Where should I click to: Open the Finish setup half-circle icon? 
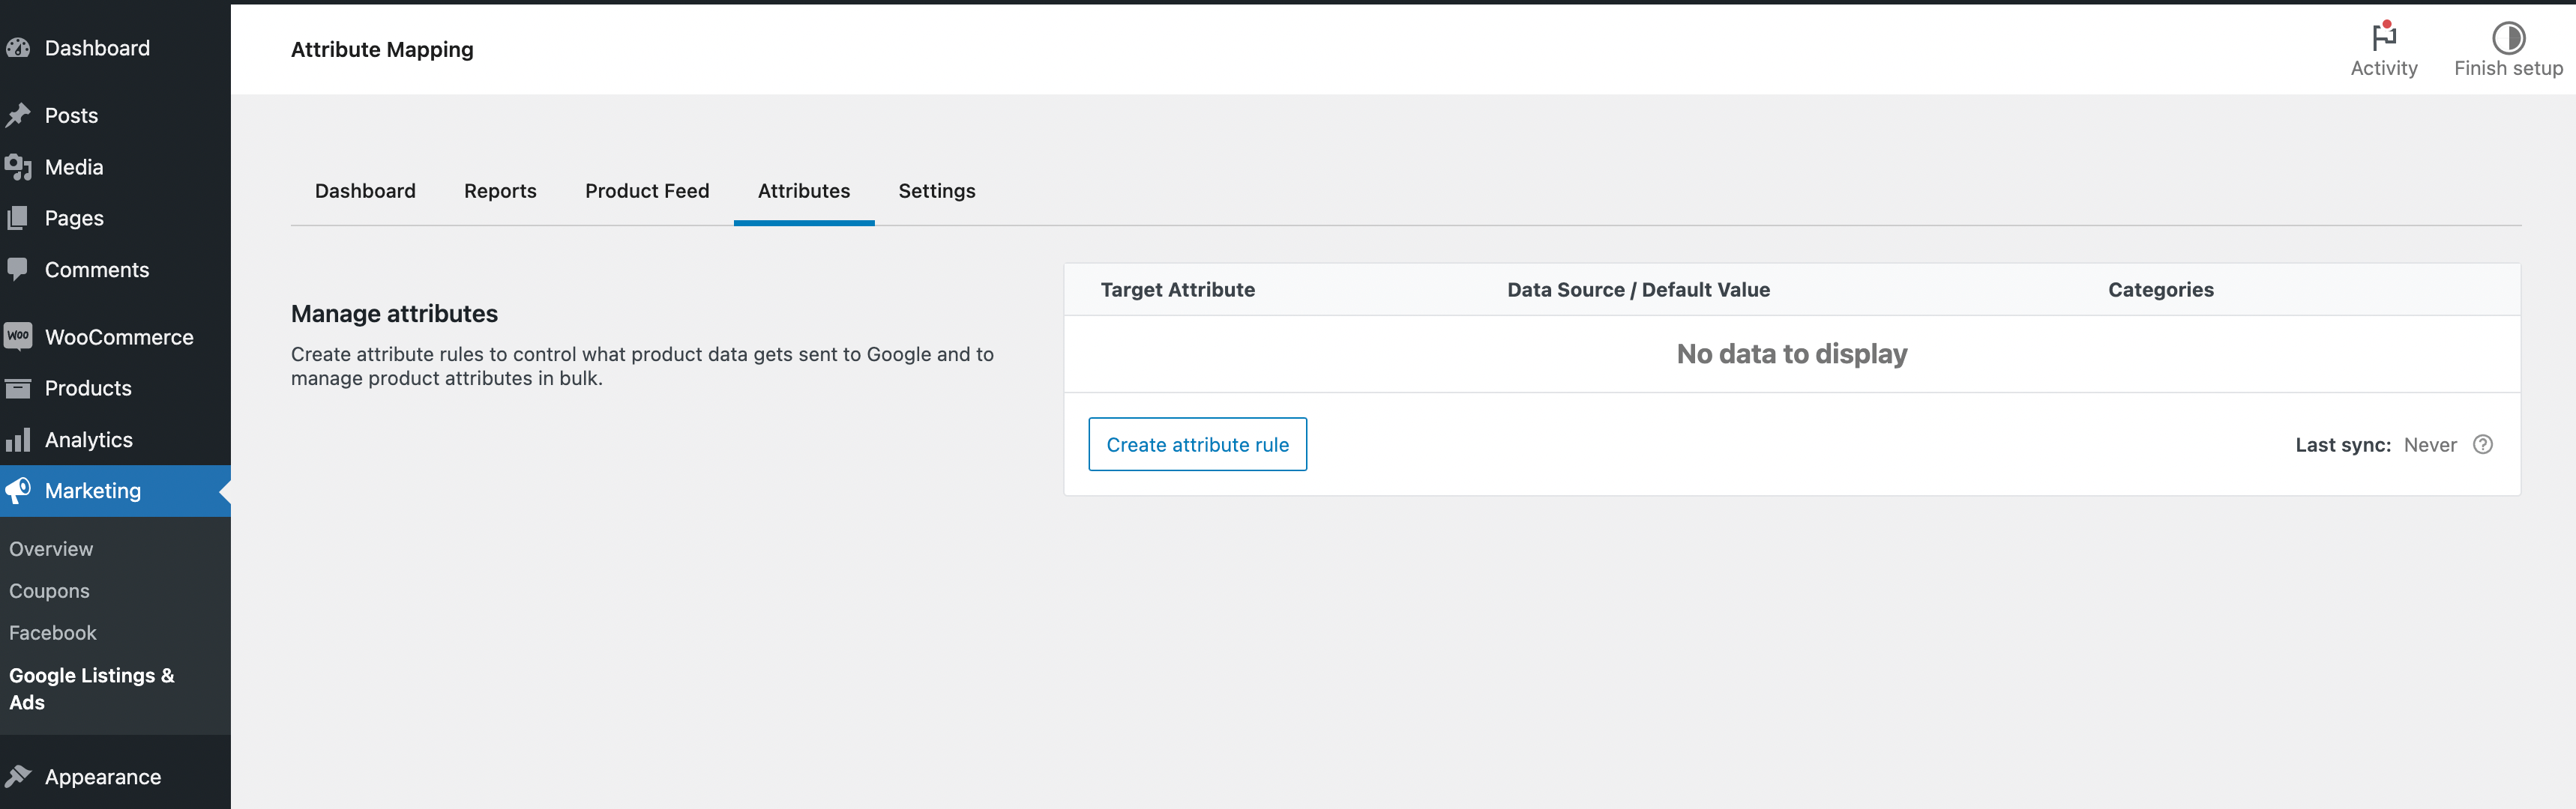pyautogui.click(x=2509, y=40)
